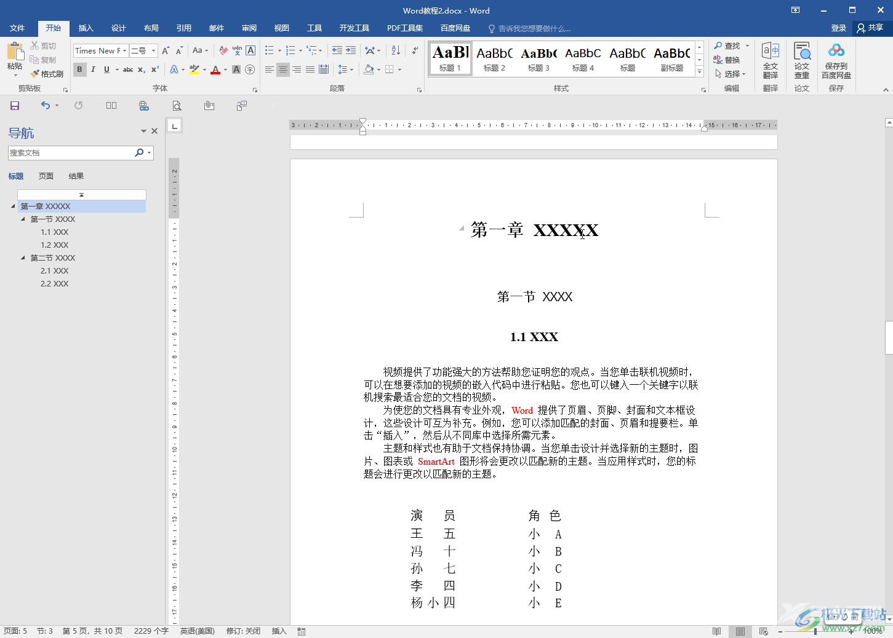The height and width of the screenshot is (638, 893).
Task: Click the 共享 share button
Action: click(870, 28)
